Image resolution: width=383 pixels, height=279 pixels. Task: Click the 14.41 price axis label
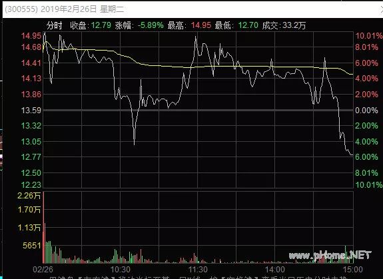point(31,63)
